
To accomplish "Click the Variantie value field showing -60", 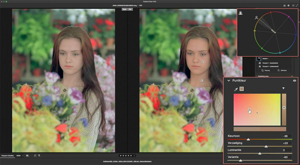I will pos(287,157).
